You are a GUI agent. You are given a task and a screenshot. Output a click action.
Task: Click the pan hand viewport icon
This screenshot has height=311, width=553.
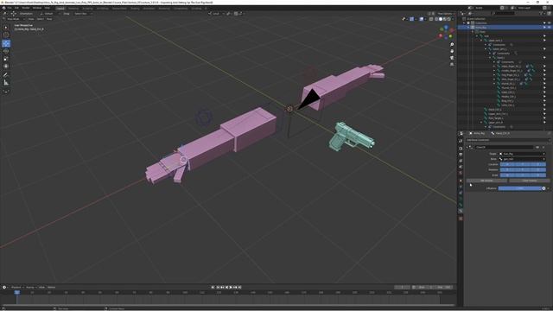coord(452,51)
